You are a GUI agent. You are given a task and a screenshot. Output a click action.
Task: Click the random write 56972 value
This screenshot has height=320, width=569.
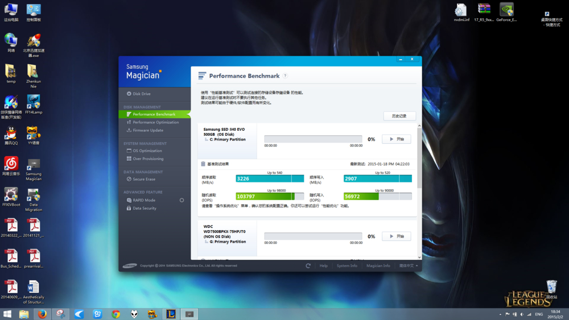352,197
